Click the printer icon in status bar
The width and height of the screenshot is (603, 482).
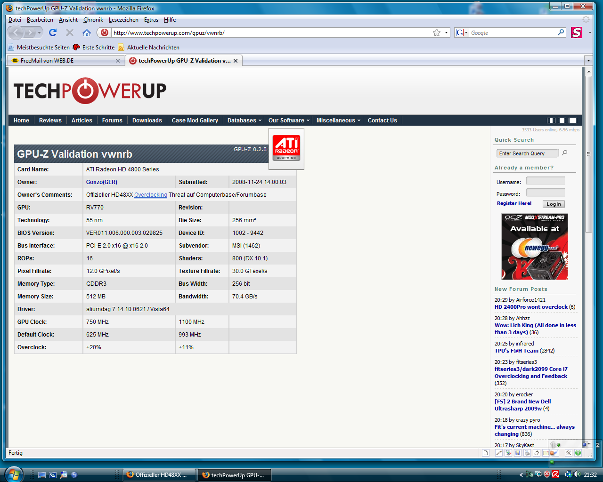(527, 453)
